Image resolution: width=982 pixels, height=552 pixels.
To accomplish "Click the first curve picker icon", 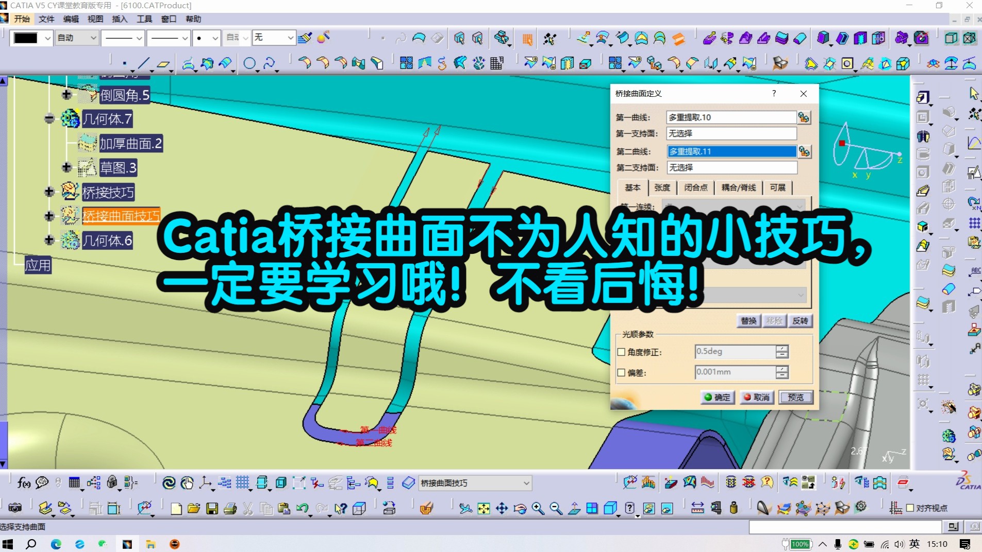I will pos(804,117).
